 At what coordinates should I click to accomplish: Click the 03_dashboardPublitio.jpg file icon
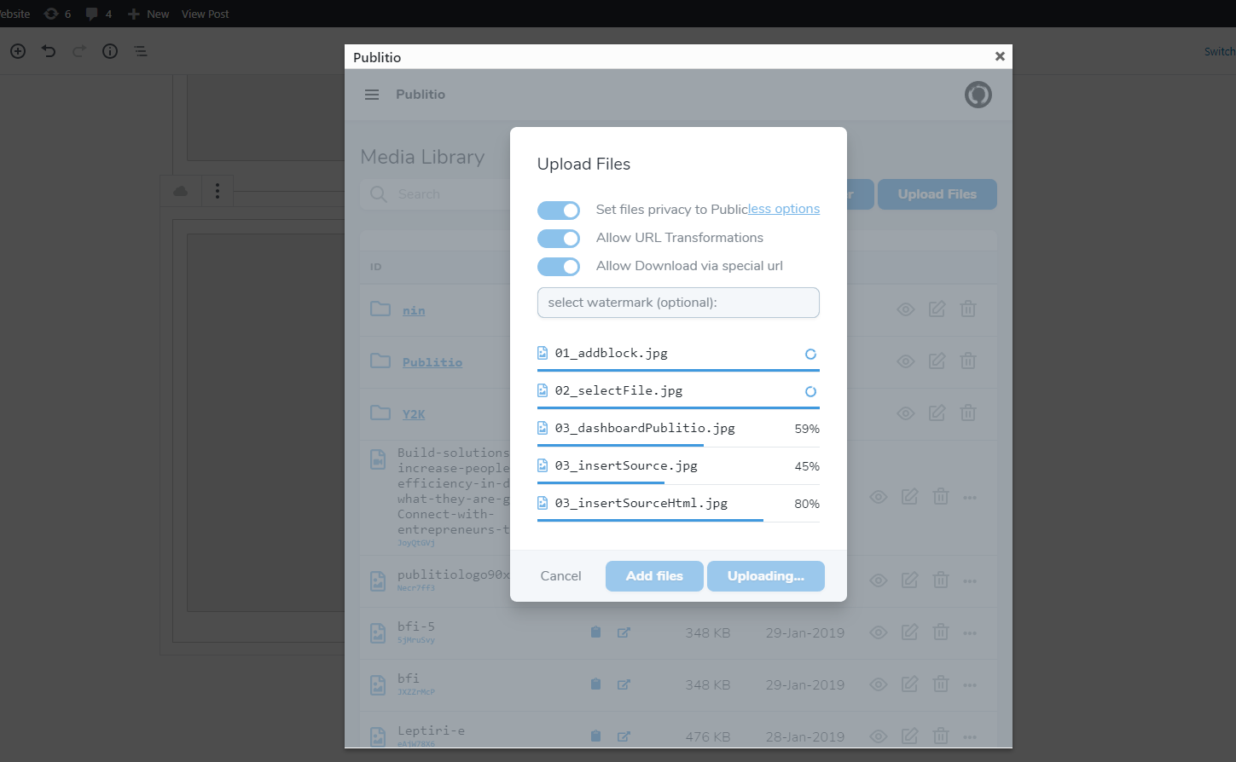coord(543,428)
